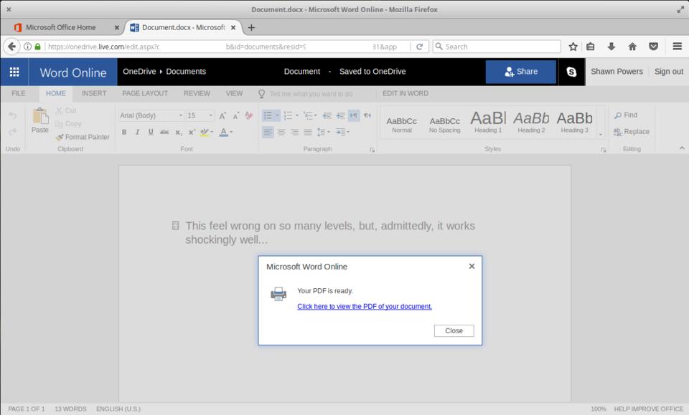Toggle Bold formatting

click(x=124, y=132)
